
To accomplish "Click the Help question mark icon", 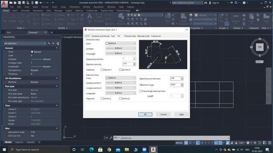I will pyautogui.click(x=244, y=3).
